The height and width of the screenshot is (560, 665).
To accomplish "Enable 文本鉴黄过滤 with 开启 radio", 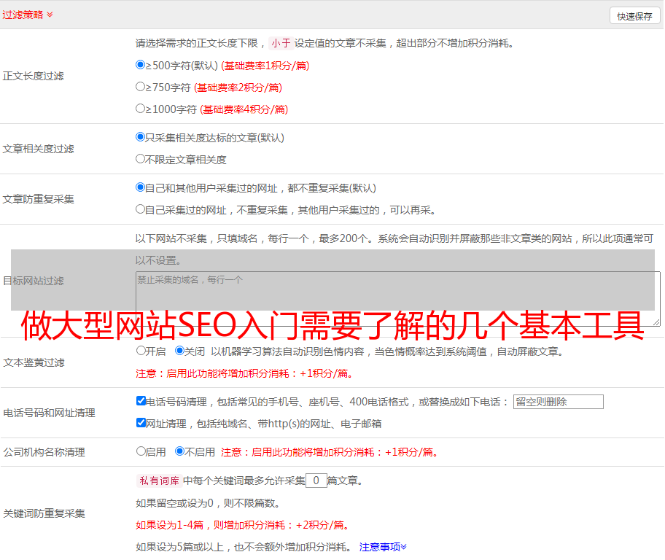I will coord(141,351).
